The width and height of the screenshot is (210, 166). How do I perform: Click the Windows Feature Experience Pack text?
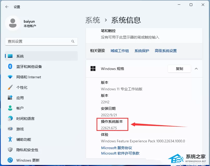click(143, 141)
